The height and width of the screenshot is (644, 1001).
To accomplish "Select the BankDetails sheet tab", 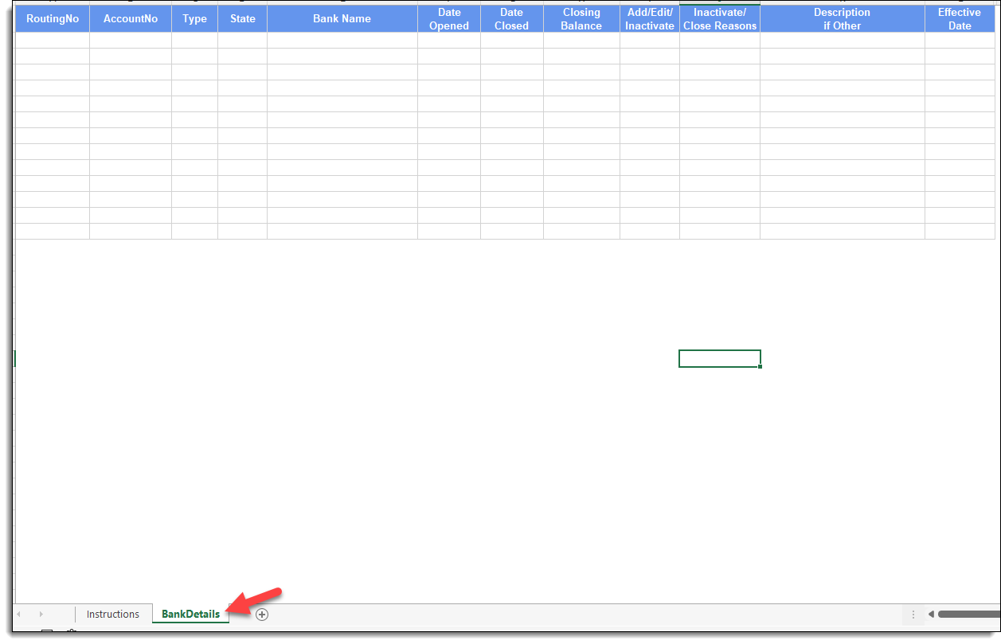I will pyautogui.click(x=190, y=615).
